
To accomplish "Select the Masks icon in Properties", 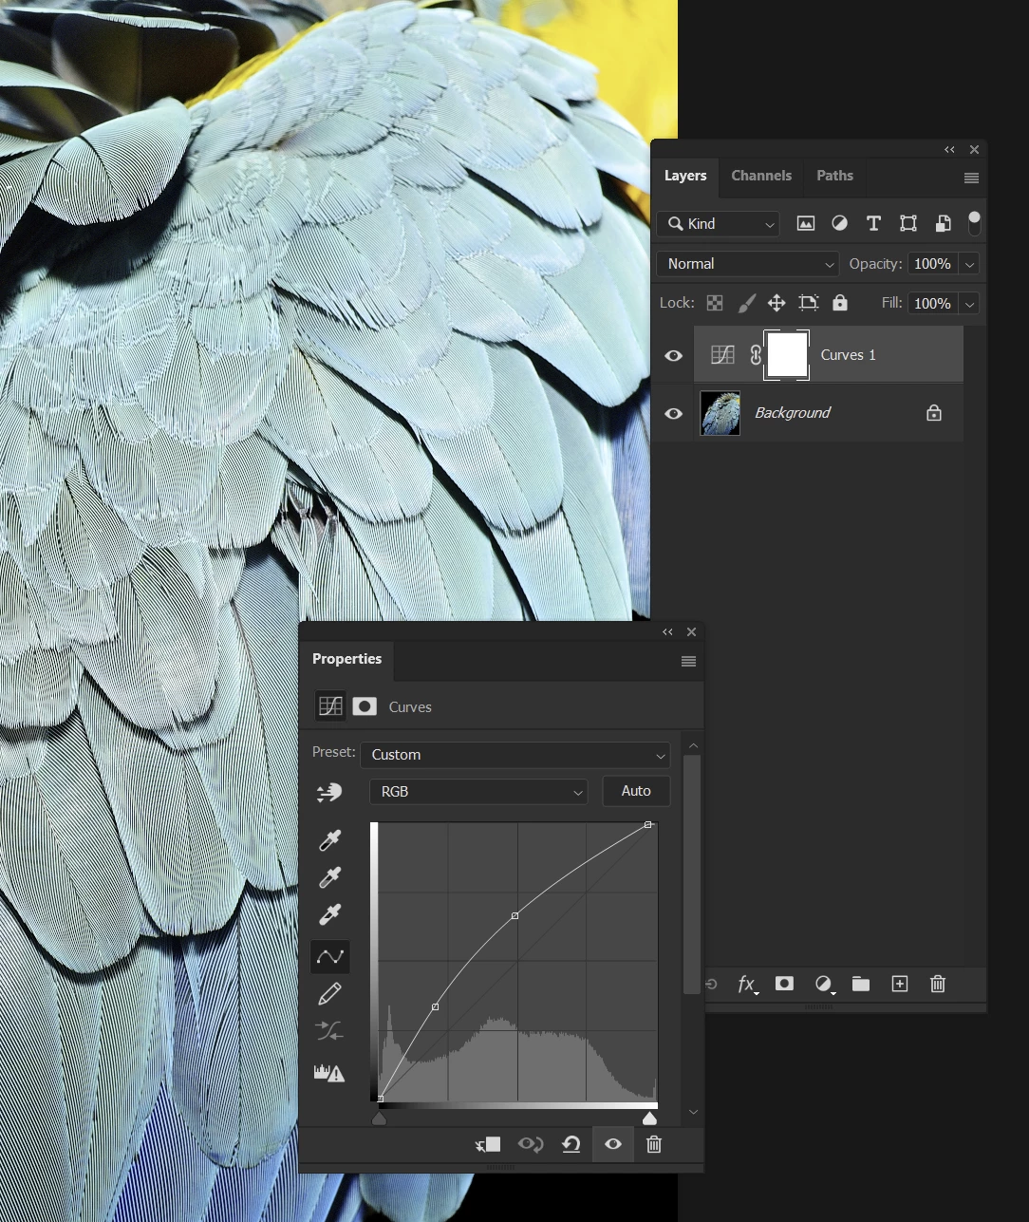I will click(365, 706).
